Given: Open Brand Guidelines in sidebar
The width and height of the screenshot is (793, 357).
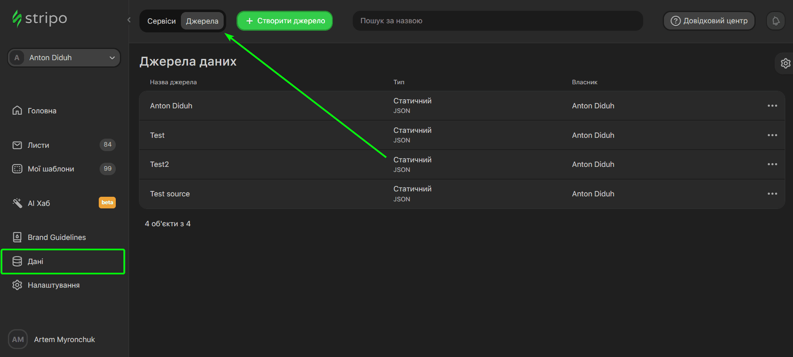Looking at the screenshot, I should pos(56,237).
